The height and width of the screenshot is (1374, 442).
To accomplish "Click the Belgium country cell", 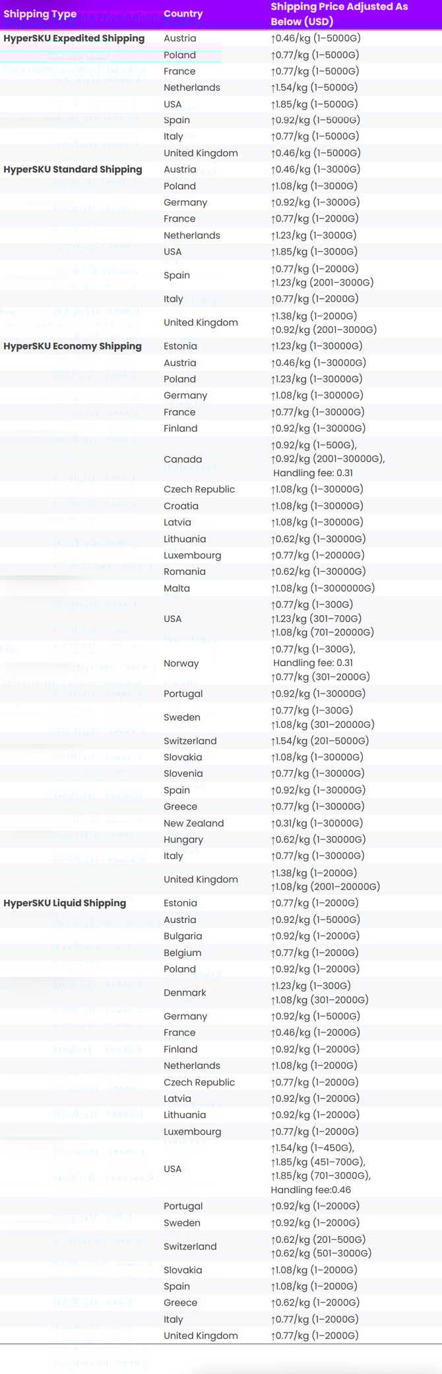I will point(182,953).
